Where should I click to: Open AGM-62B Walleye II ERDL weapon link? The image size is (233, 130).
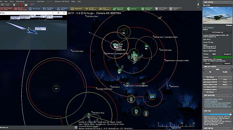[x=213, y=99]
